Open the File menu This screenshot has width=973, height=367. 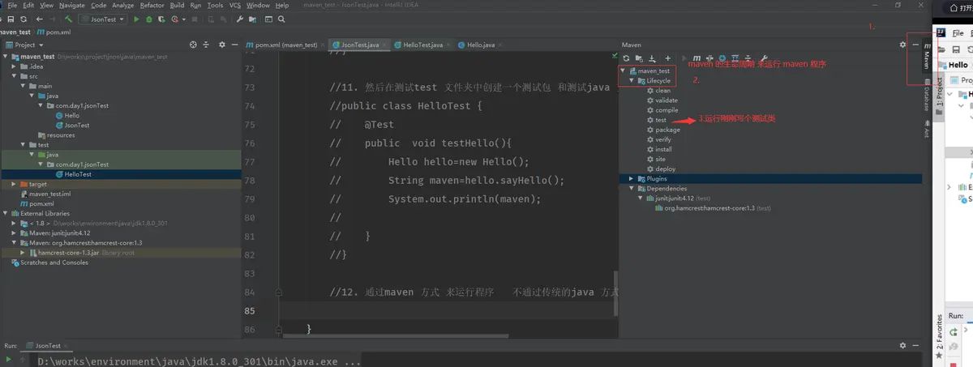(12, 5)
